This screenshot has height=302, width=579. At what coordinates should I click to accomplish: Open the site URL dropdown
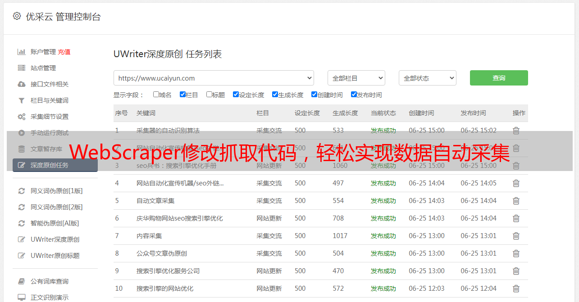pyautogui.click(x=214, y=78)
